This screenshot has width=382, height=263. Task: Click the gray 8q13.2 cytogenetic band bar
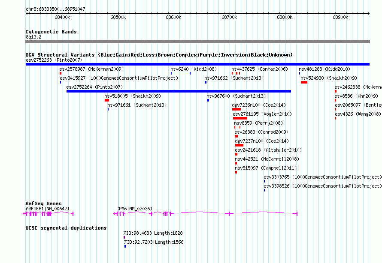197,42
